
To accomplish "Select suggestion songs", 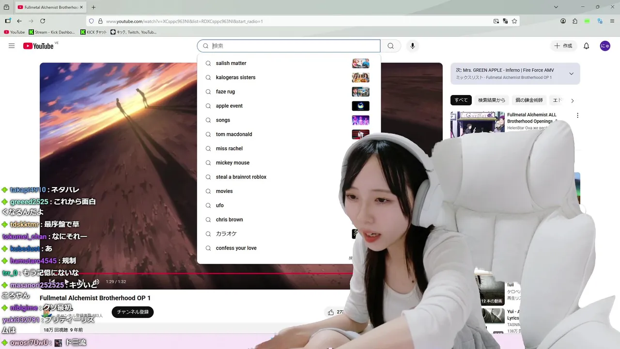I will point(289,120).
